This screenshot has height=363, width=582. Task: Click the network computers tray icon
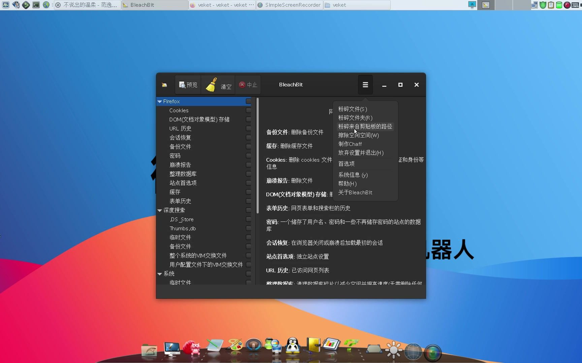pyautogui.click(x=535, y=5)
